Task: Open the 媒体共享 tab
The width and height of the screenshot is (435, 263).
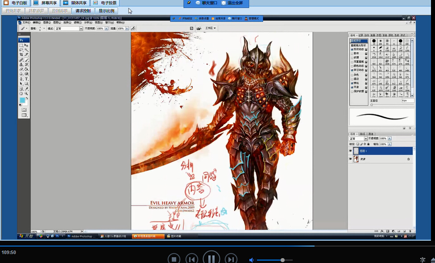Action: [76, 3]
